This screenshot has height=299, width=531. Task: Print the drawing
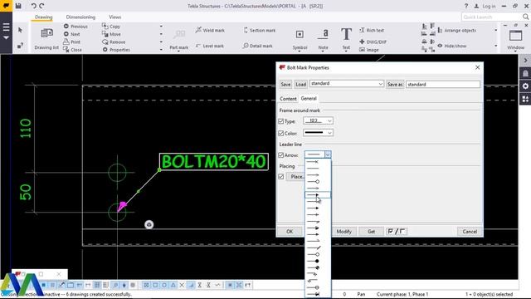coord(72,42)
